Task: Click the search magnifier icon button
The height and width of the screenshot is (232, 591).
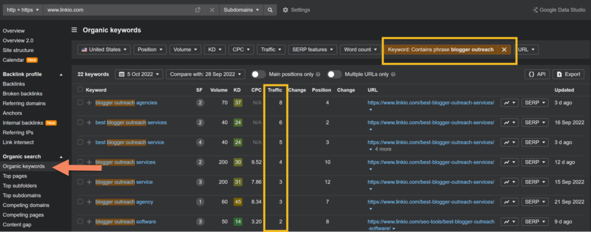Action: point(270,10)
